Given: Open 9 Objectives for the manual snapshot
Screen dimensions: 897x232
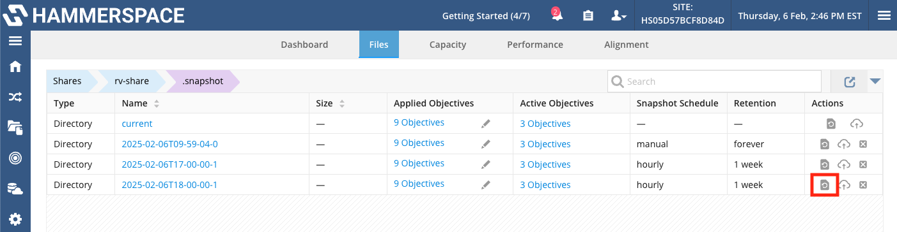Looking at the screenshot, I should pos(419,143).
